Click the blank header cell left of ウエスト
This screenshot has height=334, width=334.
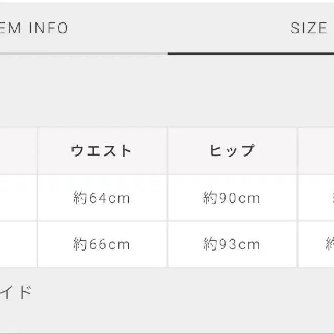(x=18, y=151)
